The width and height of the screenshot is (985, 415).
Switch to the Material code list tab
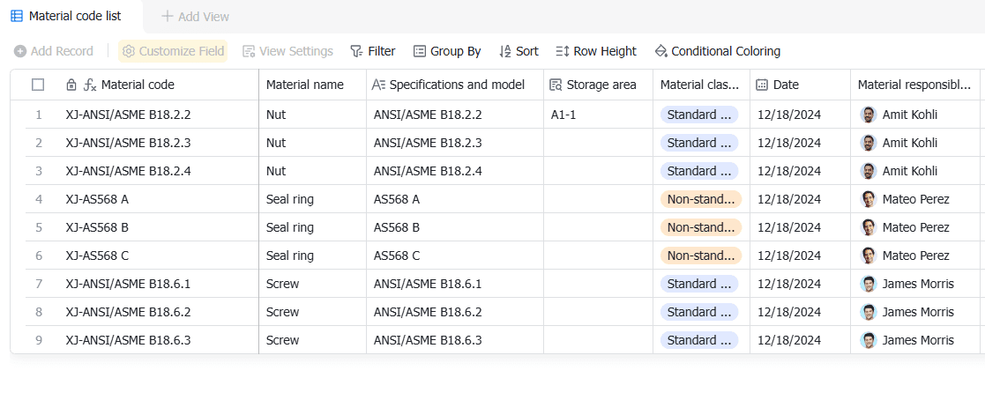click(x=74, y=16)
